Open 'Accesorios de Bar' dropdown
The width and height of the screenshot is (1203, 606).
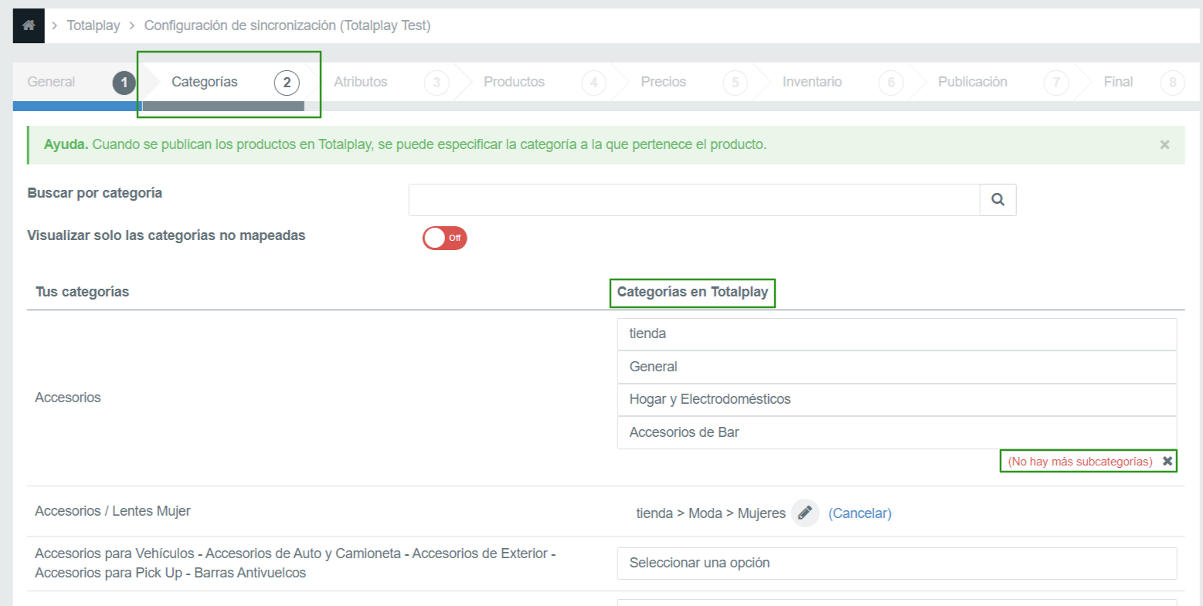coord(897,432)
